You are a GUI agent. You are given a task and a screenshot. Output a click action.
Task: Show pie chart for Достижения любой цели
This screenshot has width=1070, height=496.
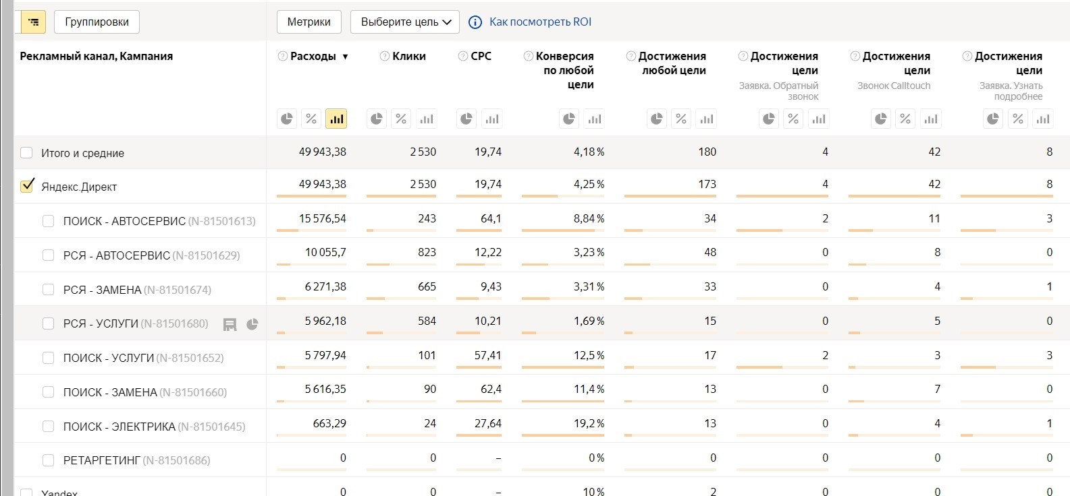point(657,119)
